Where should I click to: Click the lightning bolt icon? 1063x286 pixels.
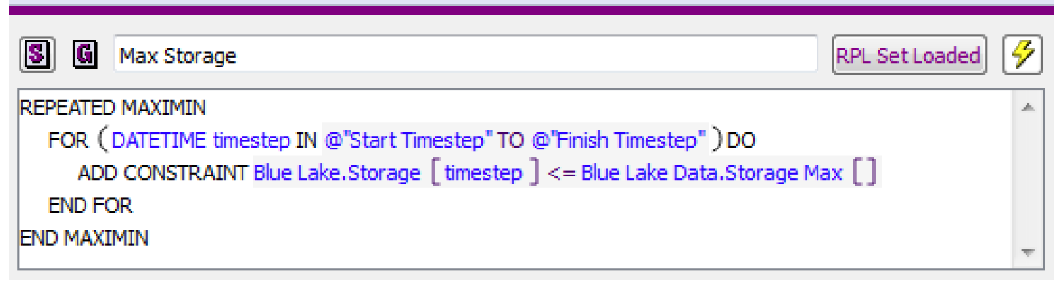click(1022, 55)
